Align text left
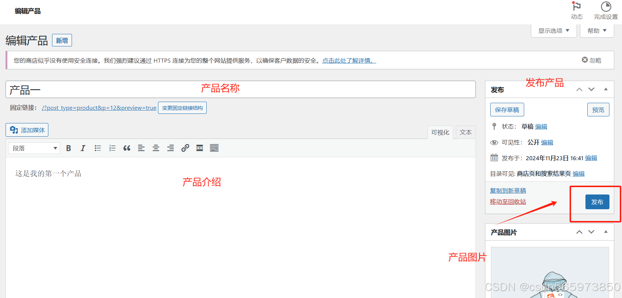The height and width of the screenshot is (298, 622). pyautogui.click(x=141, y=148)
